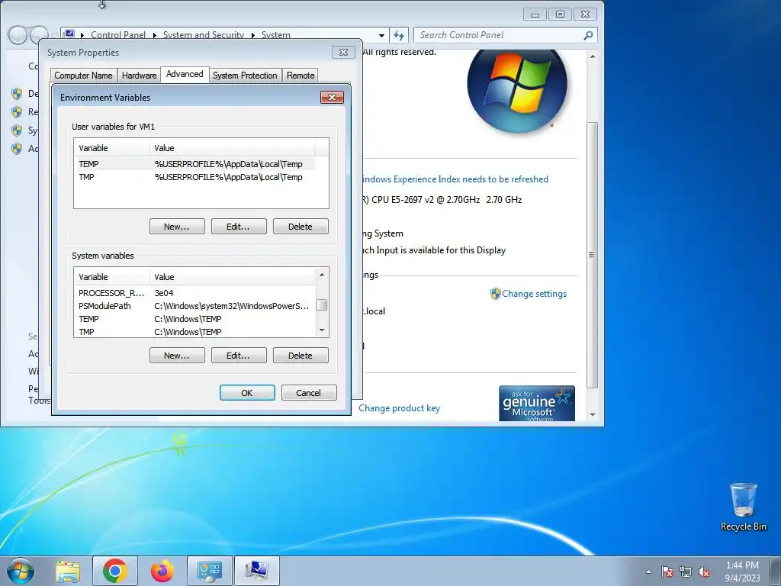Click the Action Center flag tray icon

click(x=667, y=572)
